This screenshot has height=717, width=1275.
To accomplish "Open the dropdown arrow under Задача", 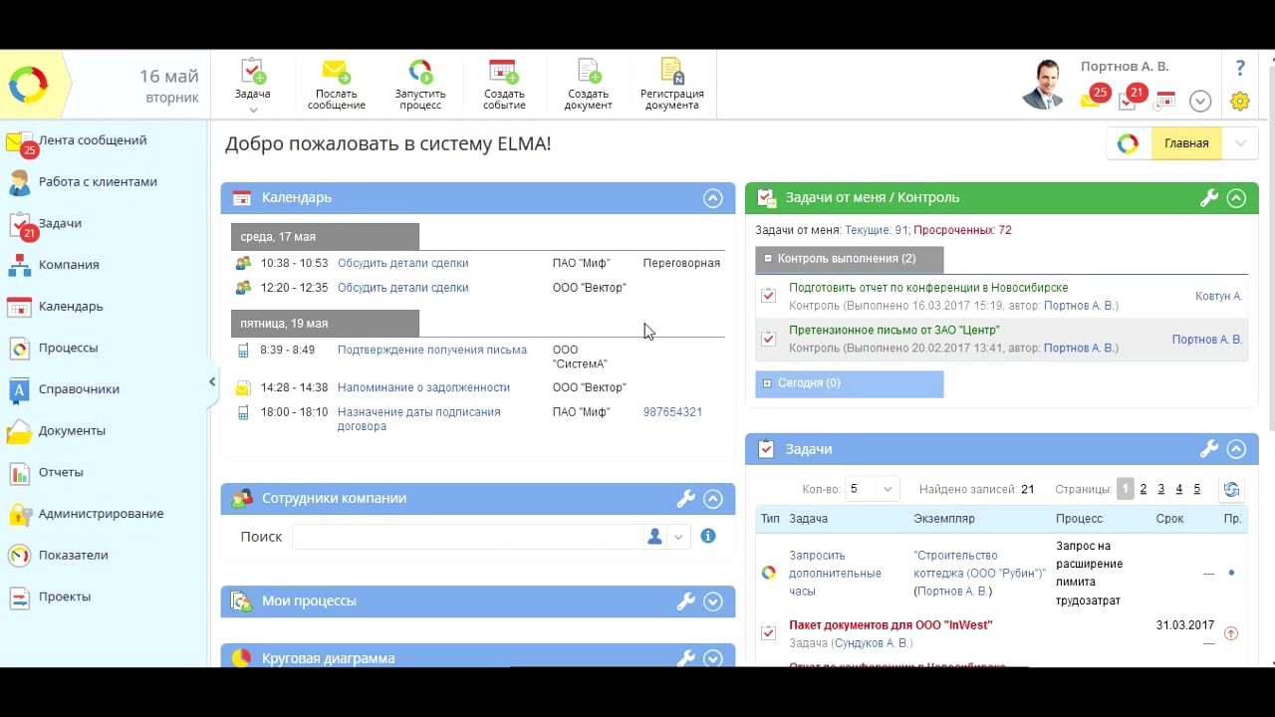I will tap(253, 110).
